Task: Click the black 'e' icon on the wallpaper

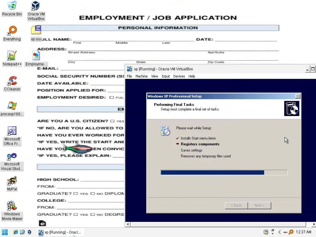Action: coord(42,223)
